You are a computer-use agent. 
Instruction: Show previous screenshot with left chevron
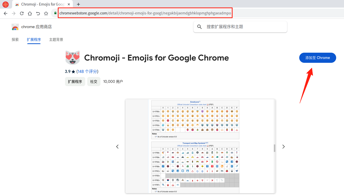(x=117, y=147)
